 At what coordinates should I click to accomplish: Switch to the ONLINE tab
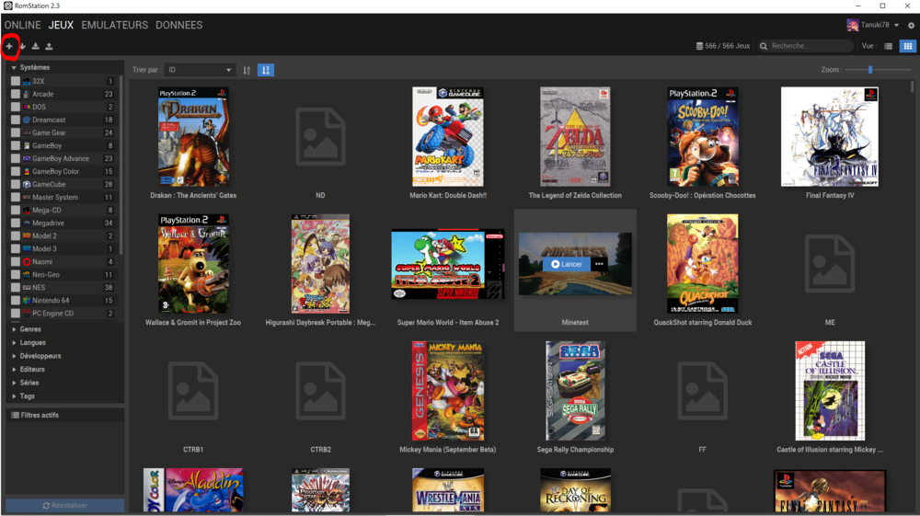click(22, 25)
